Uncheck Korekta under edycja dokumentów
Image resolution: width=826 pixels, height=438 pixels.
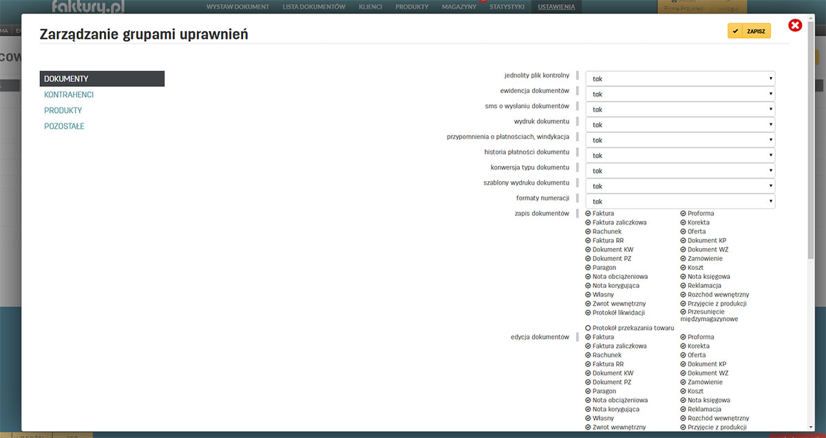pos(683,346)
